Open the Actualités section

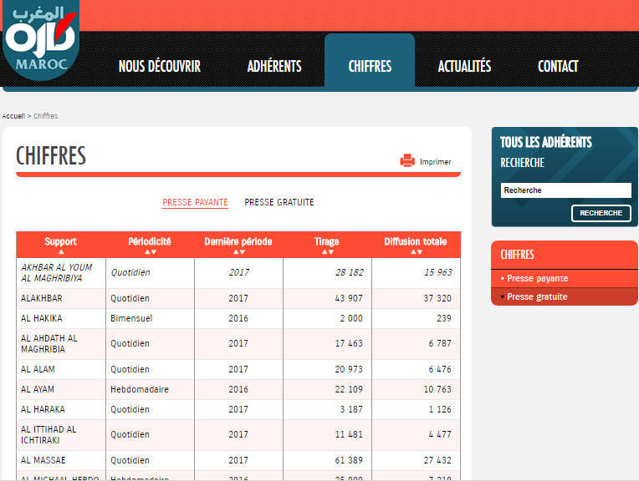pyautogui.click(x=464, y=67)
